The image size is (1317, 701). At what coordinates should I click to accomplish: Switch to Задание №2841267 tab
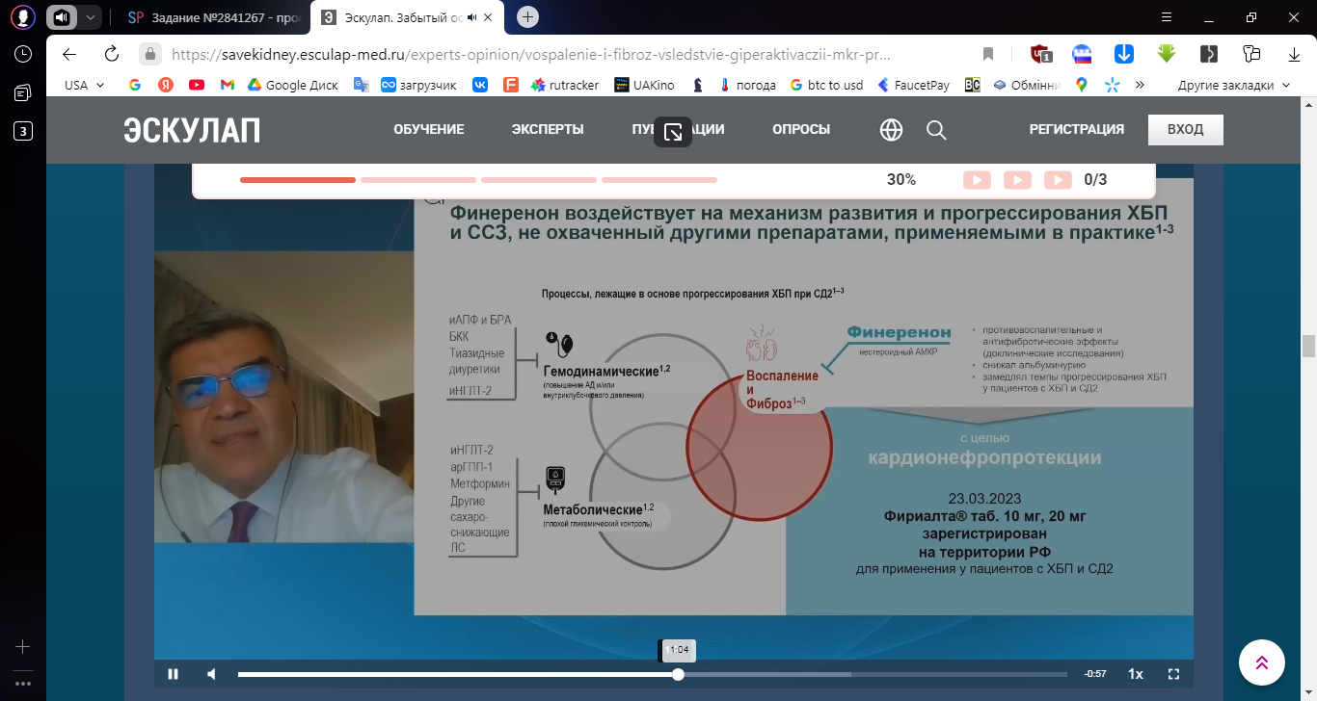click(214, 17)
